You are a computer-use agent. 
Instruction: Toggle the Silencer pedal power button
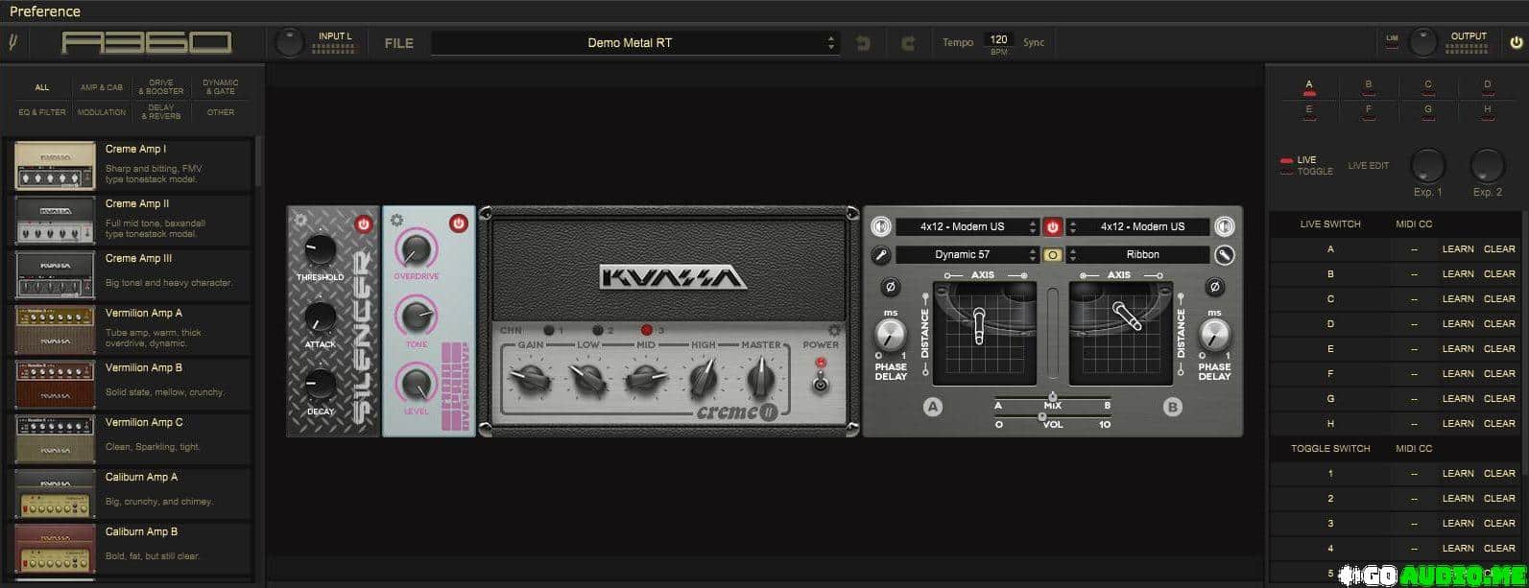point(363,223)
